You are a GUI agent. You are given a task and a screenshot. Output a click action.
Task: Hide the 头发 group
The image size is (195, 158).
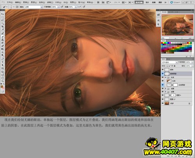pos(163,77)
